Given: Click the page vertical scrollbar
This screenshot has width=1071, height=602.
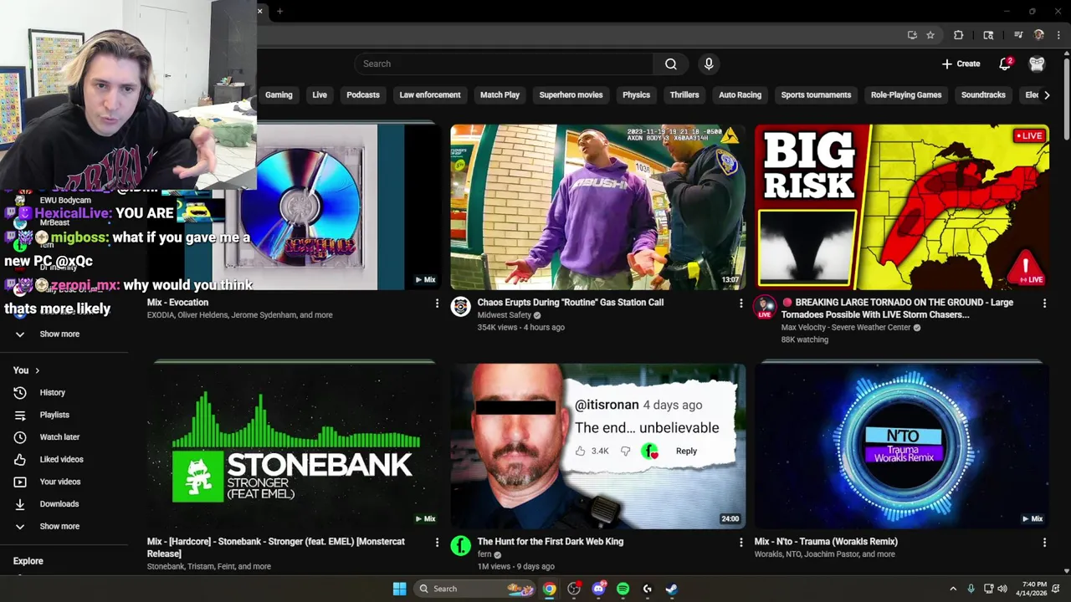Looking at the screenshot, I should pyautogui.click(x=1066, y=97).
